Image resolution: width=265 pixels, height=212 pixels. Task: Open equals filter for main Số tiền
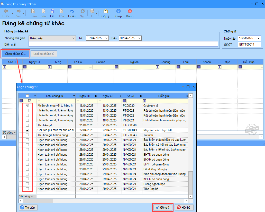tap(90, 67)
